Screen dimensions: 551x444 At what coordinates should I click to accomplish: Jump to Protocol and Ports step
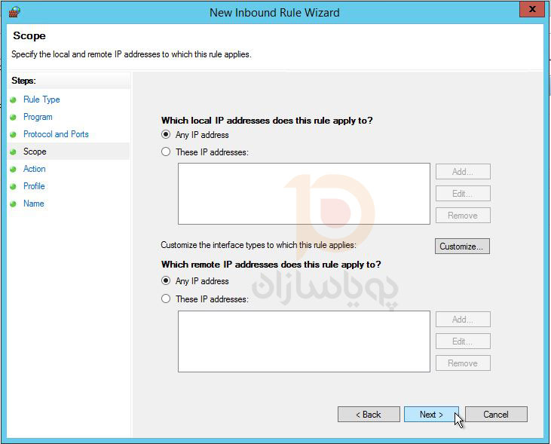point(56,134)
